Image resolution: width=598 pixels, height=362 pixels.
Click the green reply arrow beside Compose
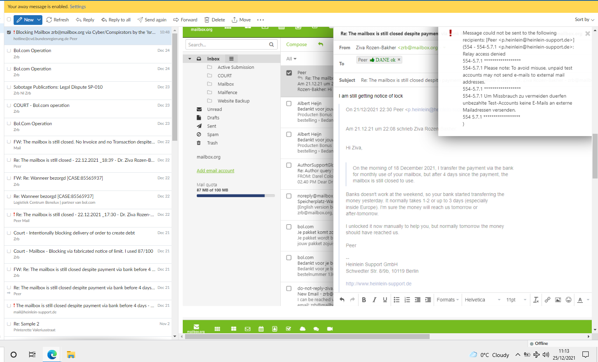pyautogui.click(x=320, y=44)
